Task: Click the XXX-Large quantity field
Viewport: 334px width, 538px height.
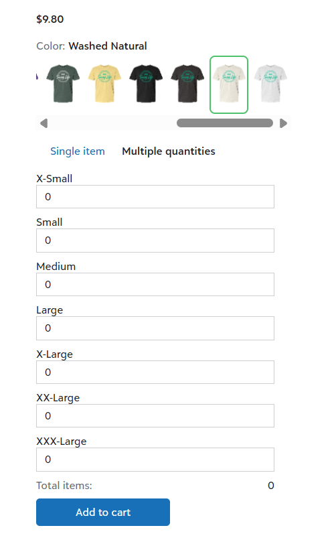Action: coord(155,460)
